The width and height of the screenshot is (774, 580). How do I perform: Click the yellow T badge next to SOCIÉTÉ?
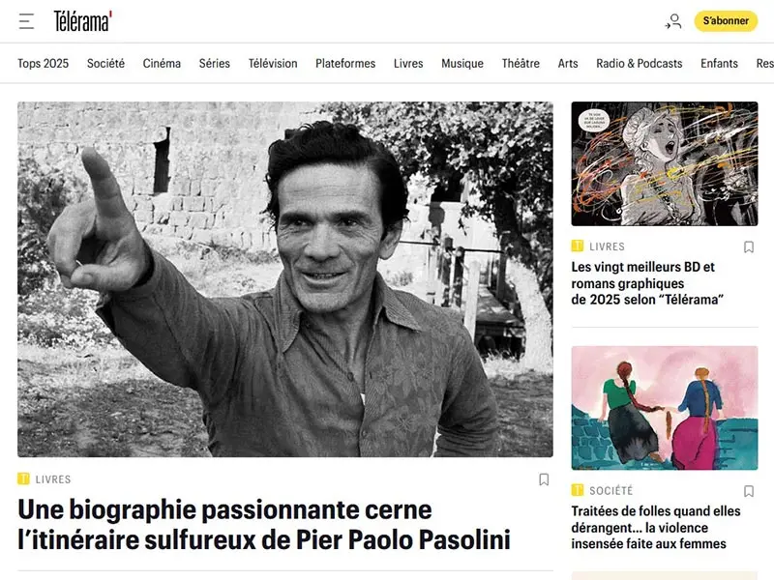tap(577, 490)
